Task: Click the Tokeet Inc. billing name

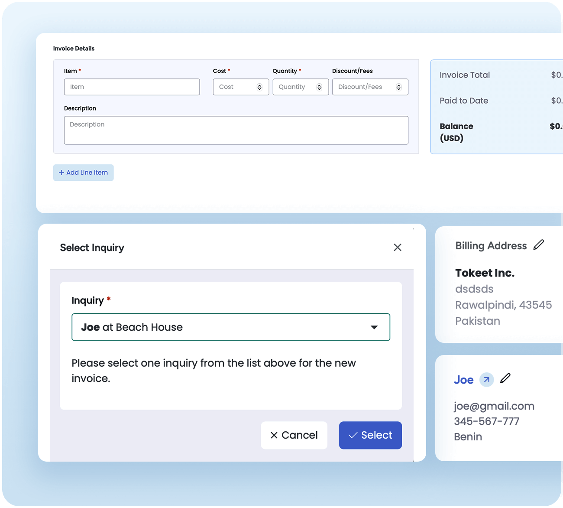Action: point(485,273)
